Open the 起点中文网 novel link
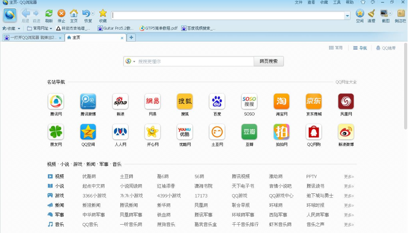 click(x=93, y=186)
